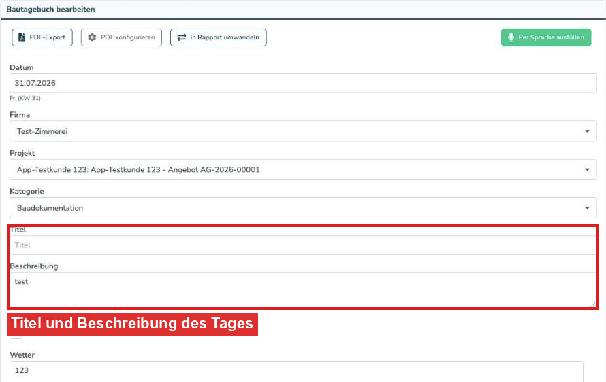Click the Beschreibung textarea resize handle
The image size is (606, 382).
pos(593,304)
